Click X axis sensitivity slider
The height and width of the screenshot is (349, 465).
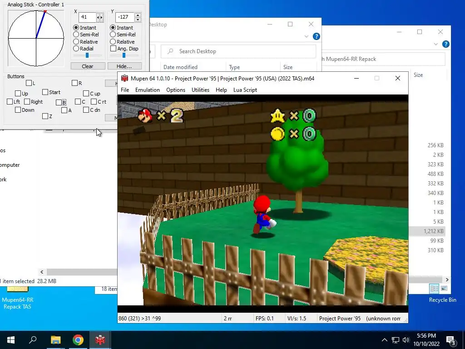[87, 55]
